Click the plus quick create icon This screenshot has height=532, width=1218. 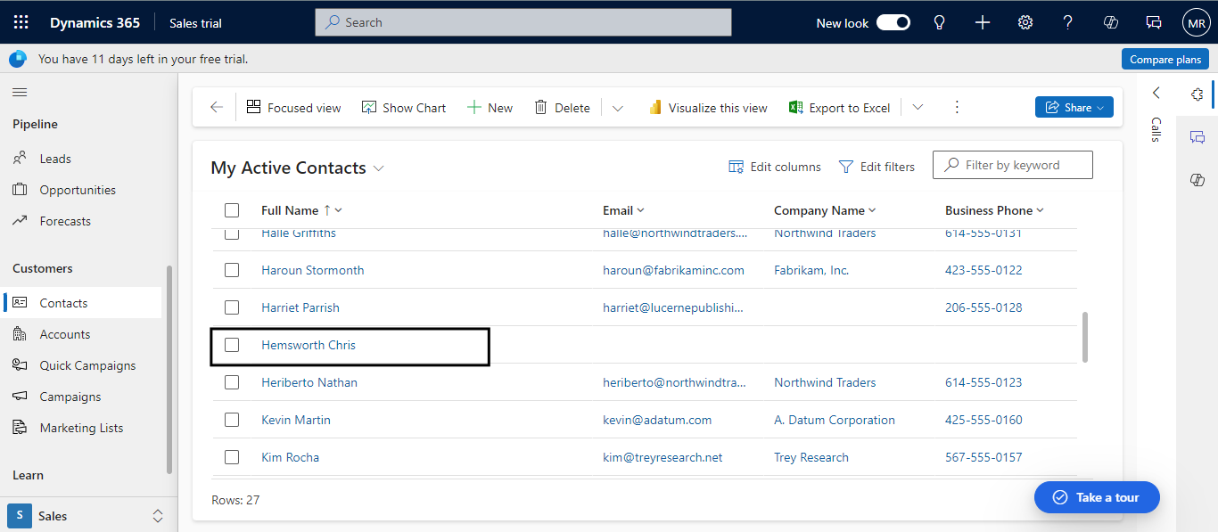pyautogui.click(x=983, y=22)
